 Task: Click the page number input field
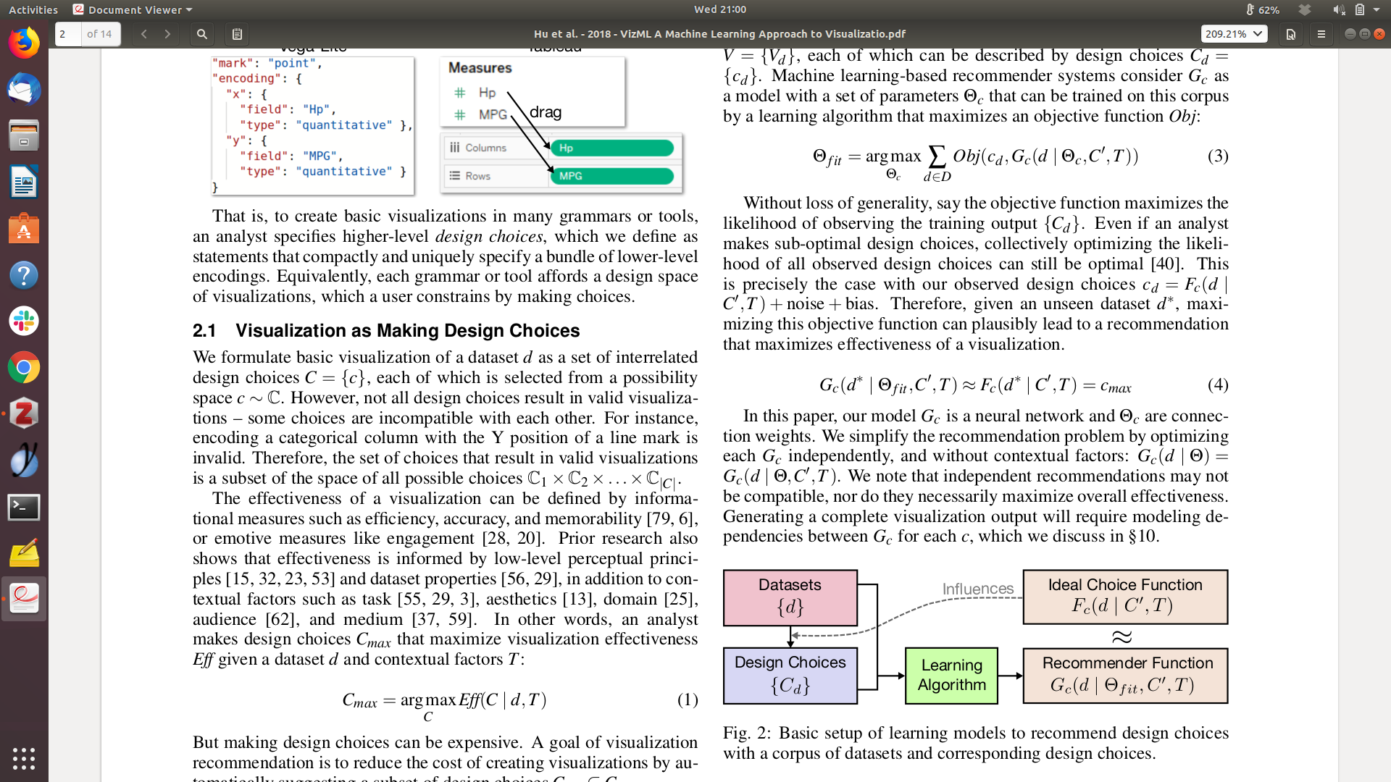69,34
